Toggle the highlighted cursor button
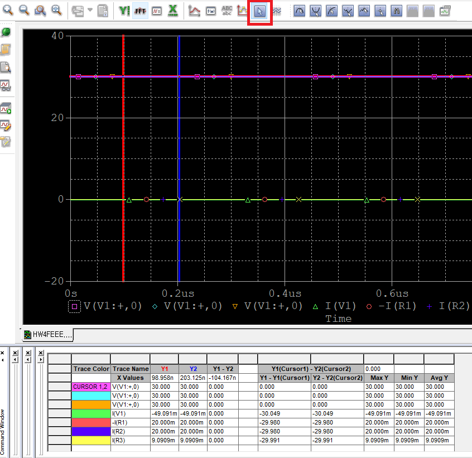Image resolution: width=472 pixels, height=458 pixels. click(259, 11)
